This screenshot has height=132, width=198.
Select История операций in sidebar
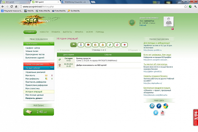[39, 91]
